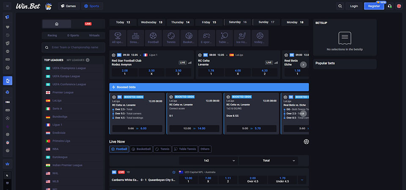Open the favorites heart icon in sidebar
This screenshot has height=190, width=406.
point(8,27)
